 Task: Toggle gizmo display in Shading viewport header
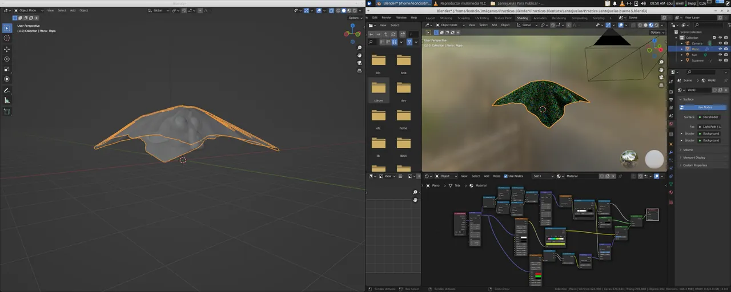(x=608, y=25)
